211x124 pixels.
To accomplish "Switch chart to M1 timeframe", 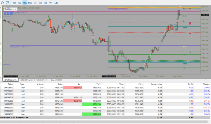I will (15, 3).
